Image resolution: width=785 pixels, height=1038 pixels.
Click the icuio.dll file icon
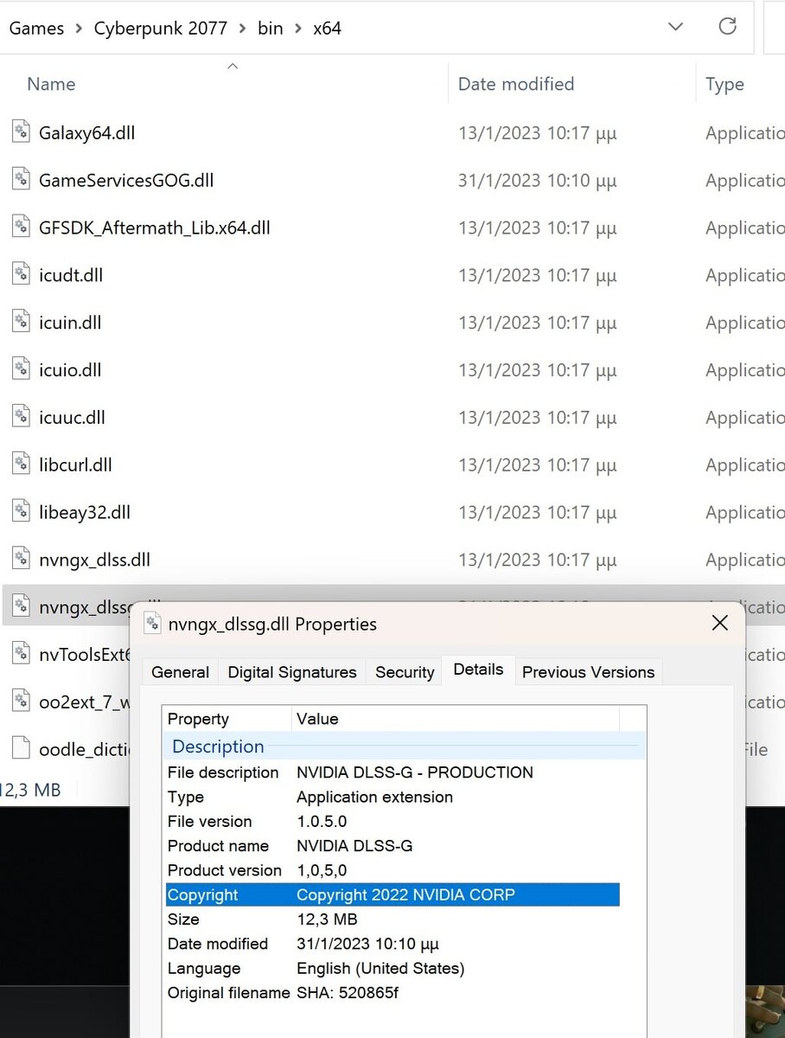(22, 369)
